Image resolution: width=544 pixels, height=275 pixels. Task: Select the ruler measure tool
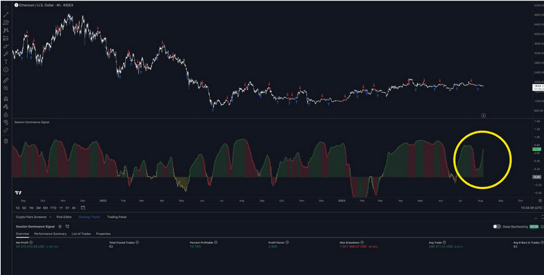coord(6,80)
